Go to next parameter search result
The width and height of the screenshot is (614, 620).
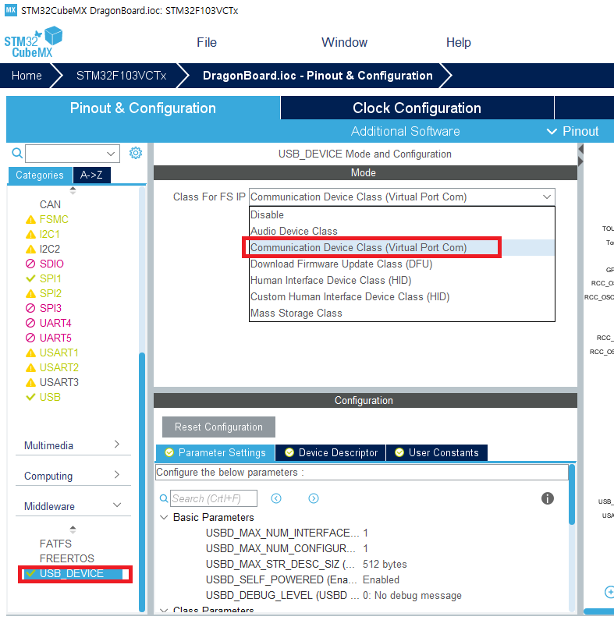pos(314,498)
